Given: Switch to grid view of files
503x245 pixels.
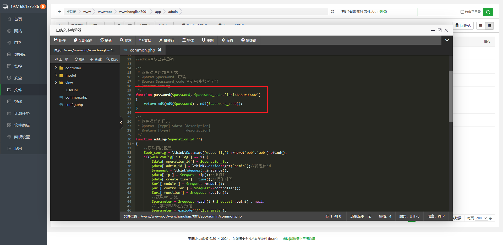Looking at the screenshot, I should tap(480, 26).
